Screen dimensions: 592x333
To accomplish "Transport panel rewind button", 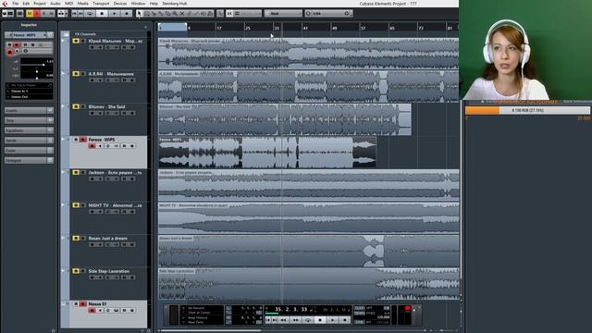I will click(283, 320).
